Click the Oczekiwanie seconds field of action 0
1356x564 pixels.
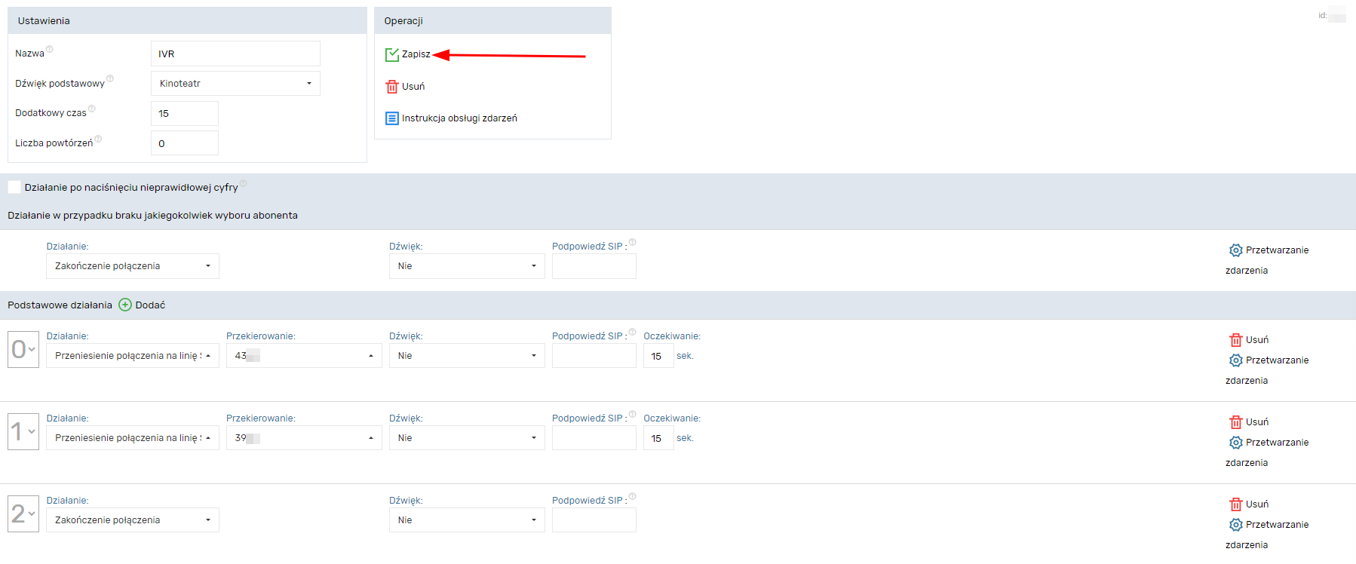coord(658,356)
